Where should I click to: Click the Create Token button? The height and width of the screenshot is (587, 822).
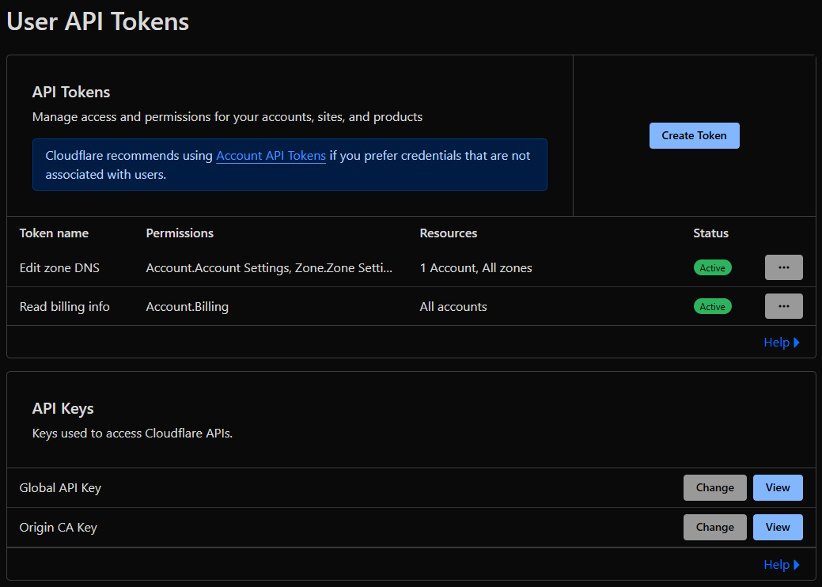(694, 136)
